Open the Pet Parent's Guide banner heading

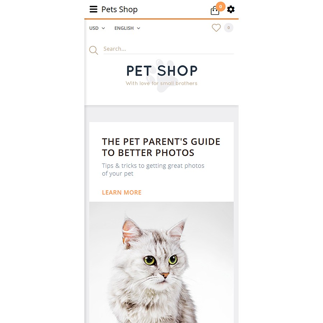[161, 147]
